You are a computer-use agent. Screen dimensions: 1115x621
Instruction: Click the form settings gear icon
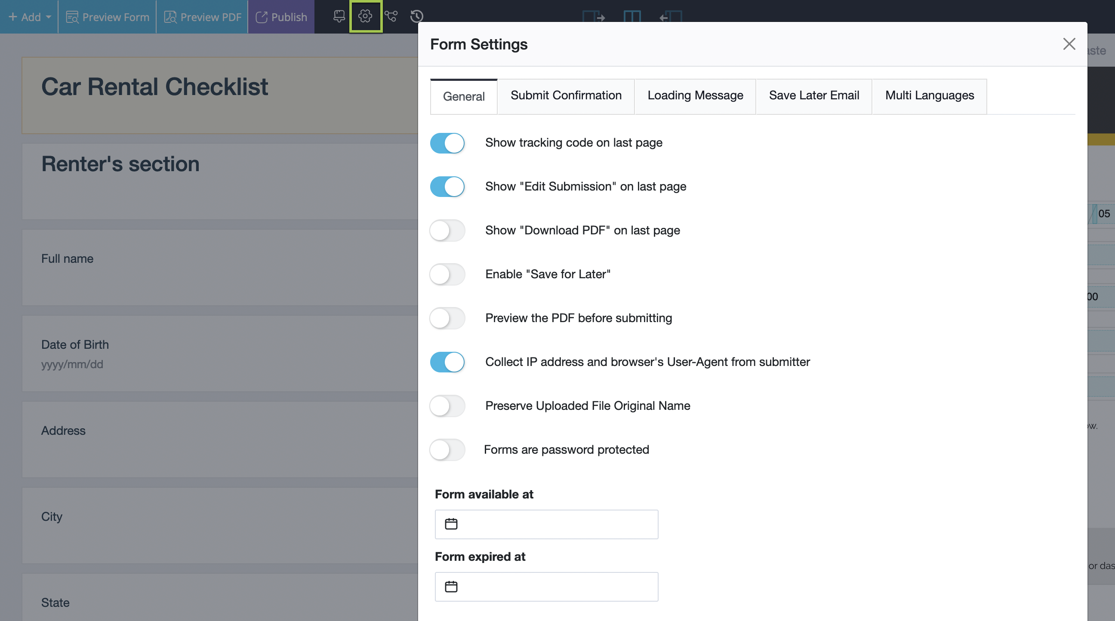365,16
